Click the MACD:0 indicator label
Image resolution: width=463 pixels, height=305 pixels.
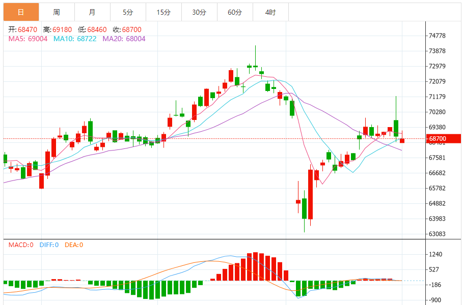click(x=21, y=245)
